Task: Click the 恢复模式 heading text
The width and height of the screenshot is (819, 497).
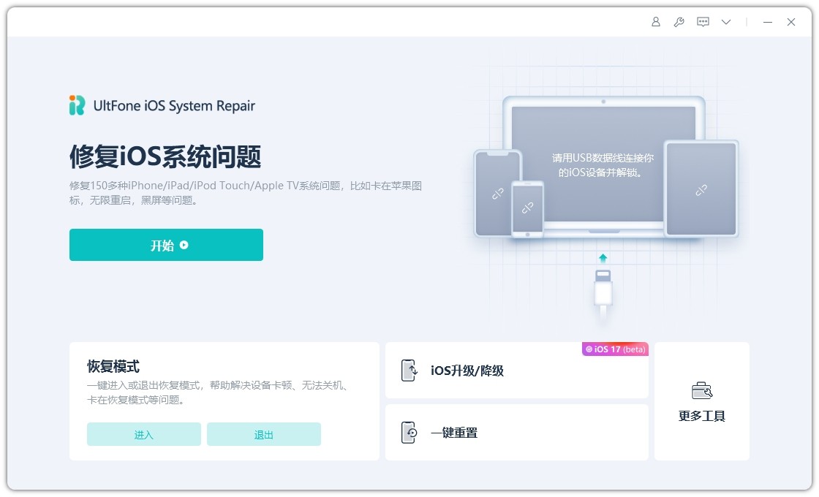Action: pyautogui.click(x=113, y=366)
